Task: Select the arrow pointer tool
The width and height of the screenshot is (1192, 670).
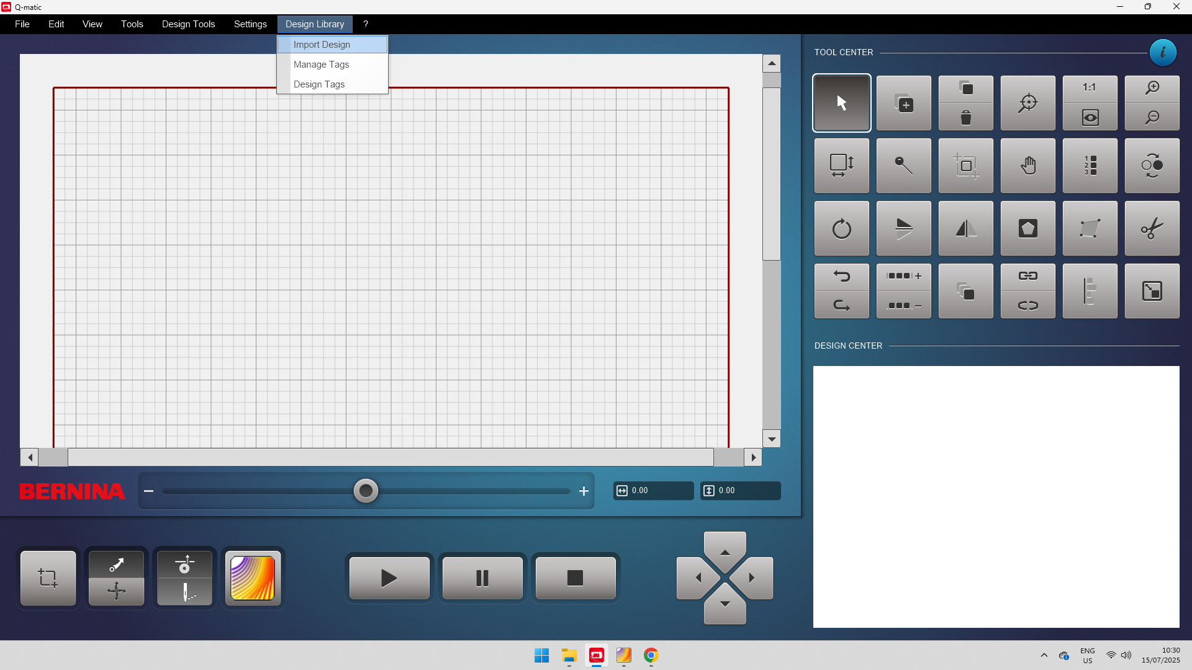Action: pyautogui.click(x=841, y=103)
